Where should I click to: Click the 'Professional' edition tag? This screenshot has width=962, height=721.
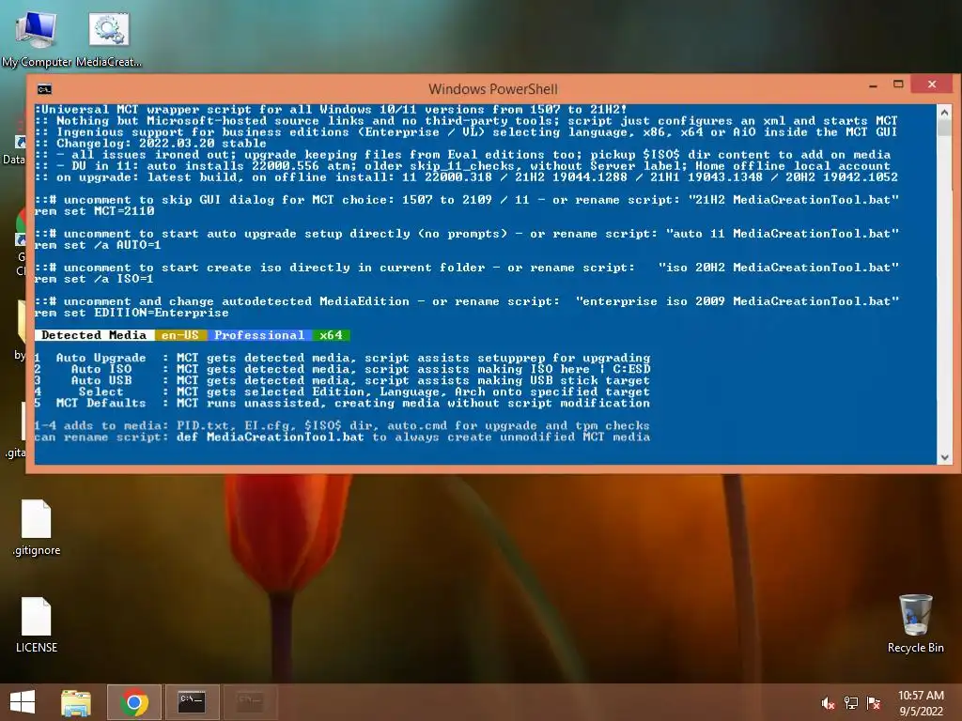(259, 335)
